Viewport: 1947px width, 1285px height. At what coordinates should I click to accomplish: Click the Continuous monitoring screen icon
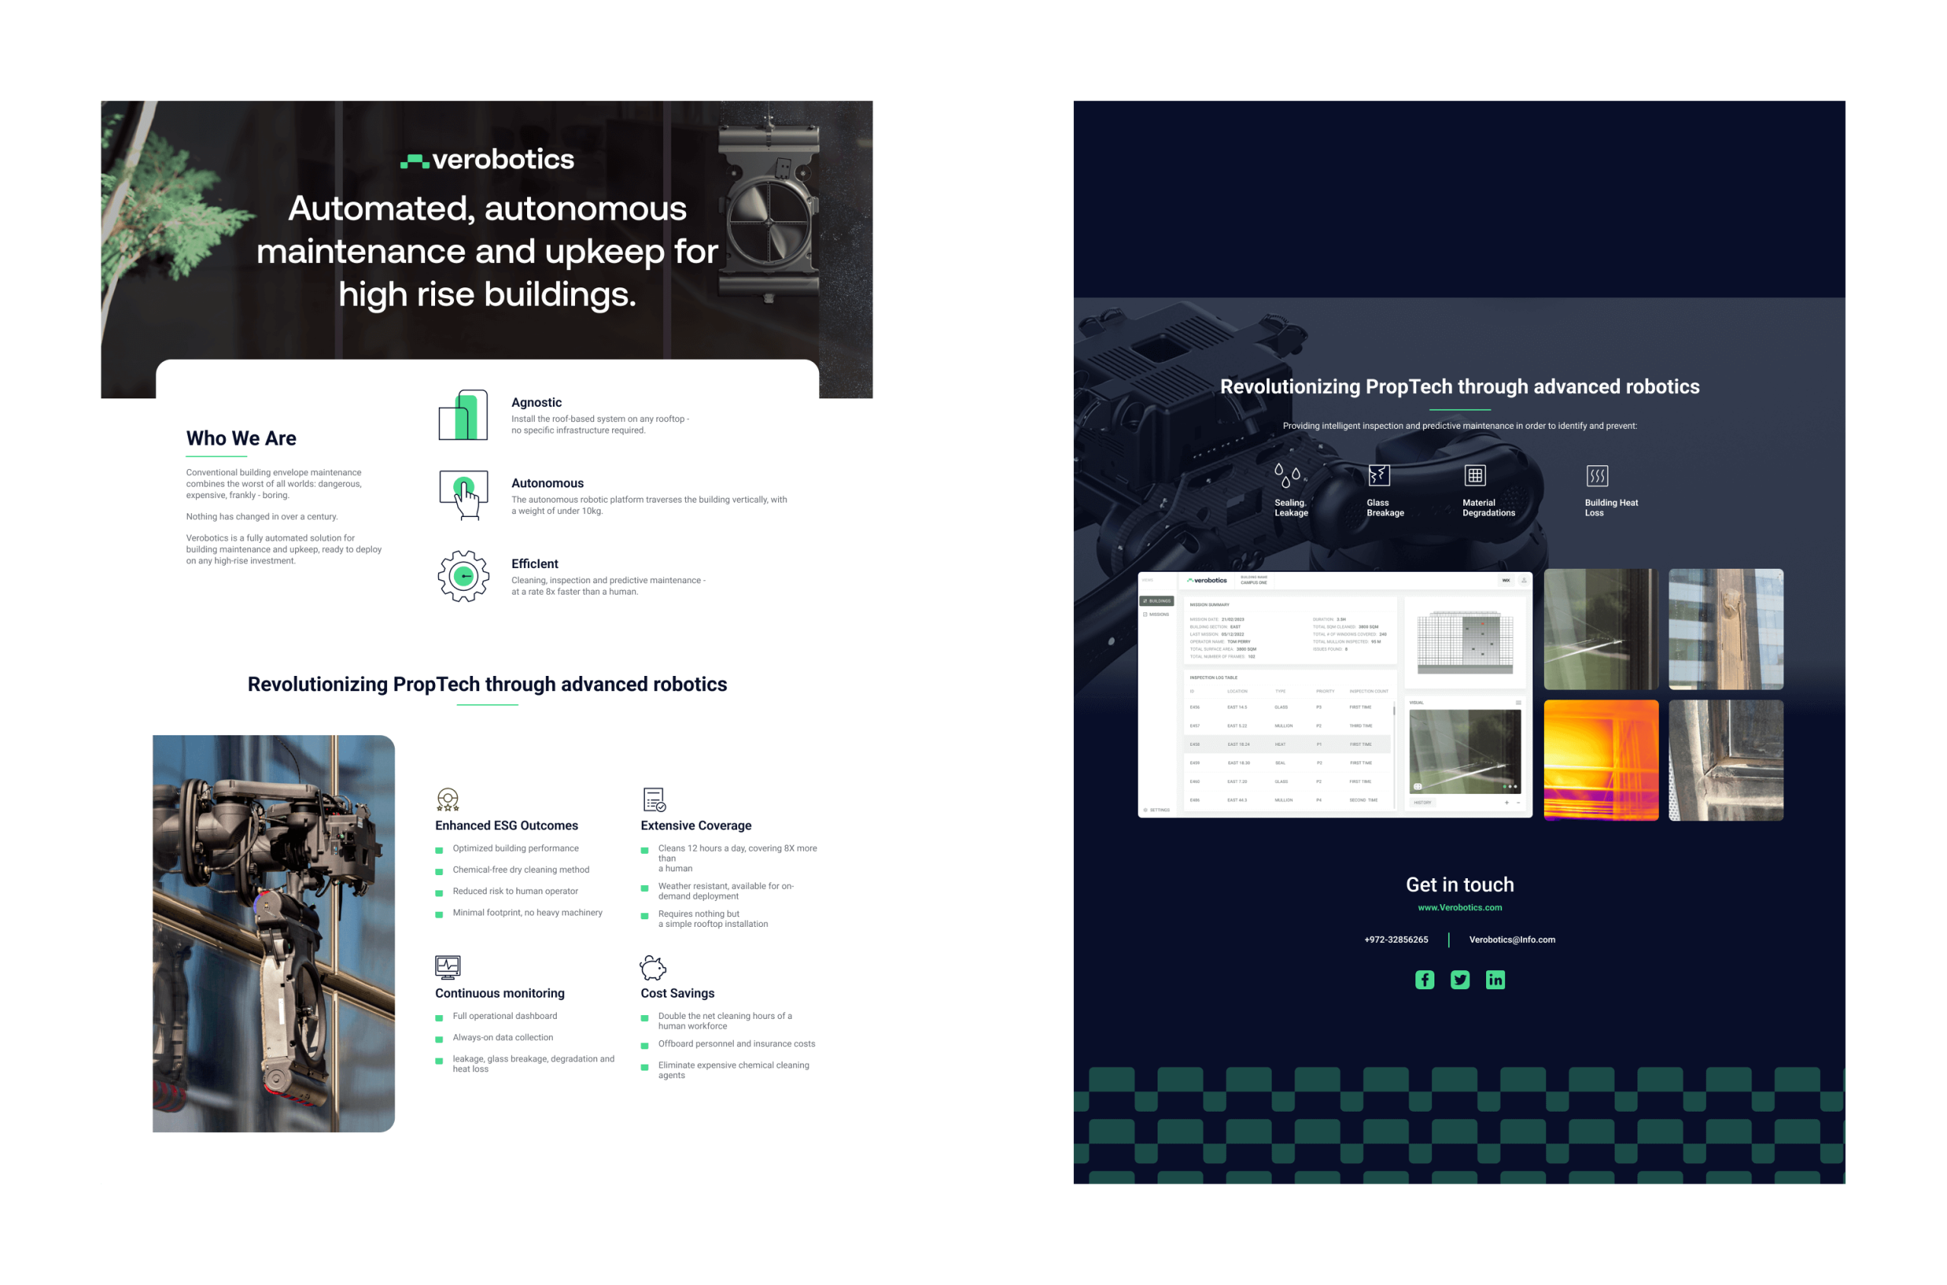click(448, 967)
